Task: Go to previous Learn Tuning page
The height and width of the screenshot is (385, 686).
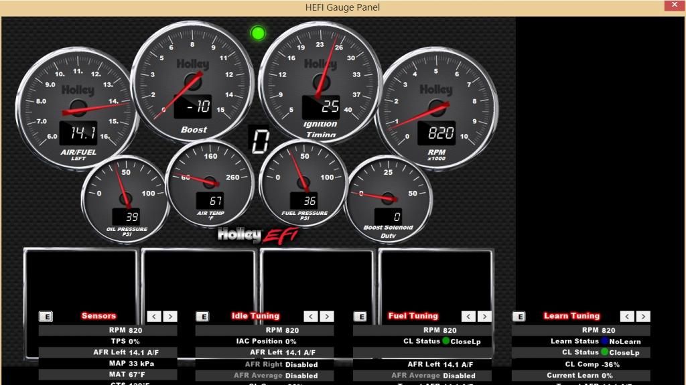Action: pos(627,316)
